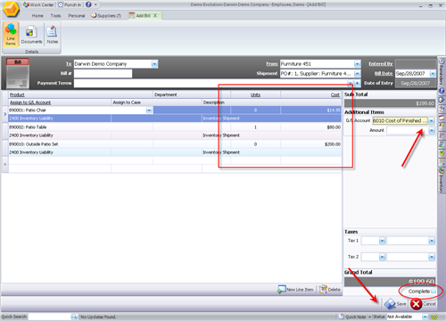Click the green status icon in status bar
This screenshot has width=446, height=321.
click(434, 317)
